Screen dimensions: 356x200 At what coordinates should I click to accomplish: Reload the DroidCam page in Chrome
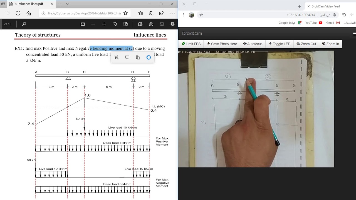pos(344,15)
